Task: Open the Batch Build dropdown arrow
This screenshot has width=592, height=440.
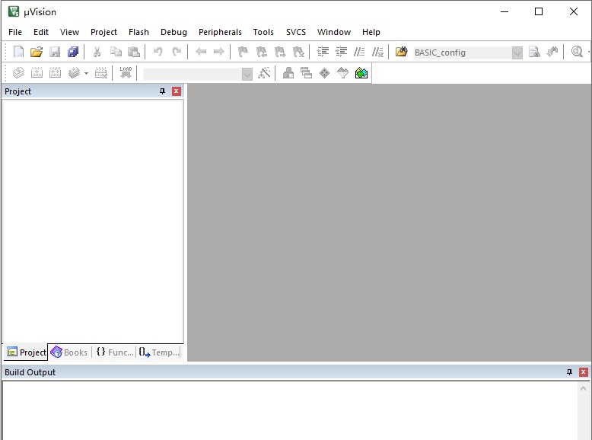Action: click(x=86, y=73)
